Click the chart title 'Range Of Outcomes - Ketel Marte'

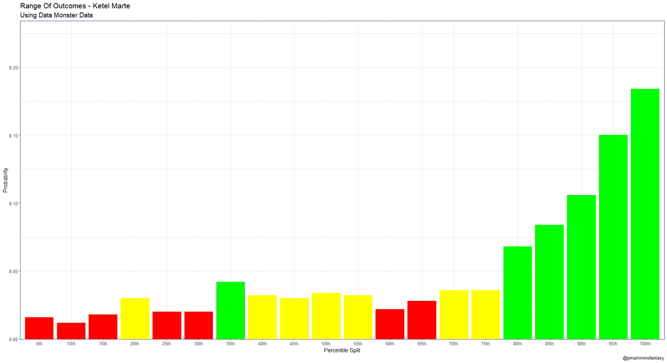pyautogui.click(x=75, y=6)
